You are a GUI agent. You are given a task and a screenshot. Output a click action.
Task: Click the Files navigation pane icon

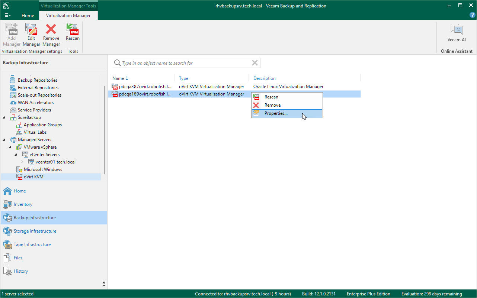7,258
